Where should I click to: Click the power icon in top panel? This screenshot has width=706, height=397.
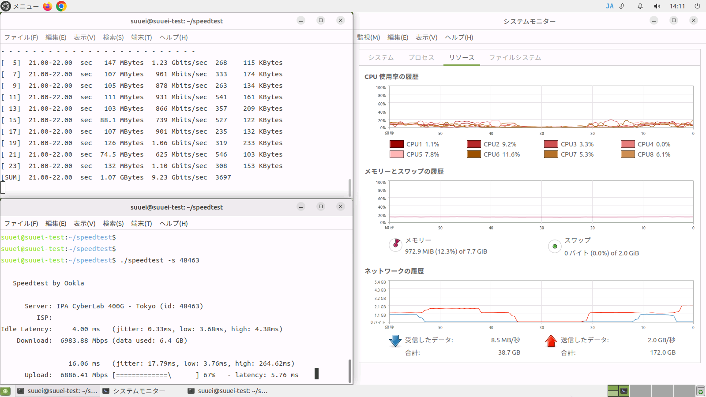click(x=697, y=6)
